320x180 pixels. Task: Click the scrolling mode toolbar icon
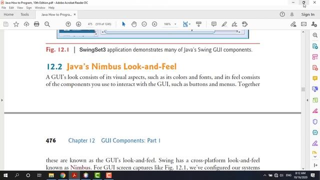pyautogui.click(x=198, y=24)
